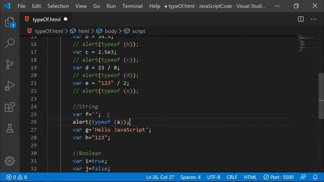Click the HTML5 icon on typeOf.html tab
Image resolution: width=324 pixels, height=182 pixels.
(27, 19)
